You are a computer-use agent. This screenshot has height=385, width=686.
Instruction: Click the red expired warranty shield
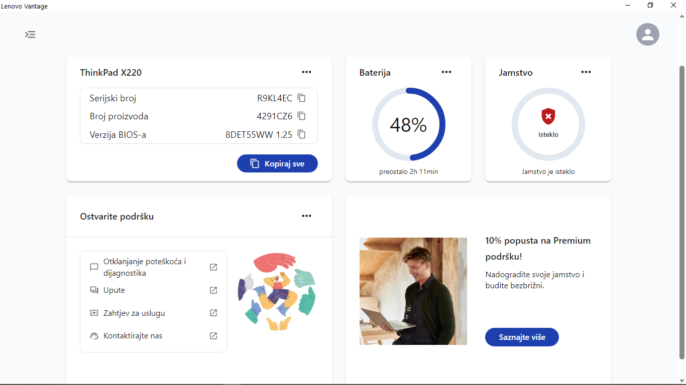point(548,117)
